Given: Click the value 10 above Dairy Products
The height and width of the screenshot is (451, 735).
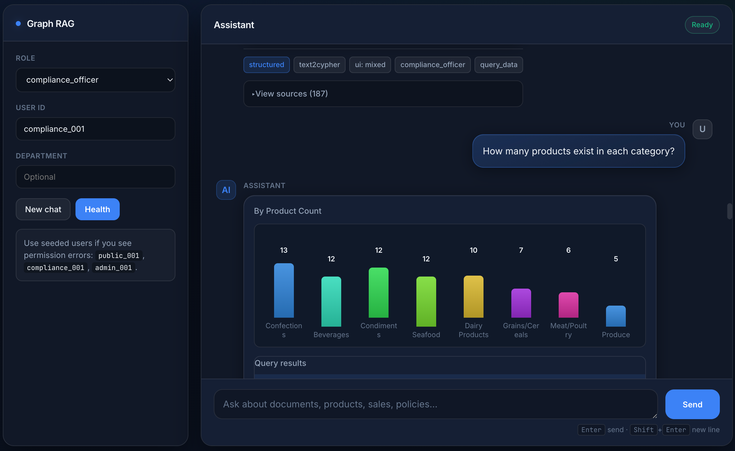Looking at the screenshot, I should tap(473, 250).
